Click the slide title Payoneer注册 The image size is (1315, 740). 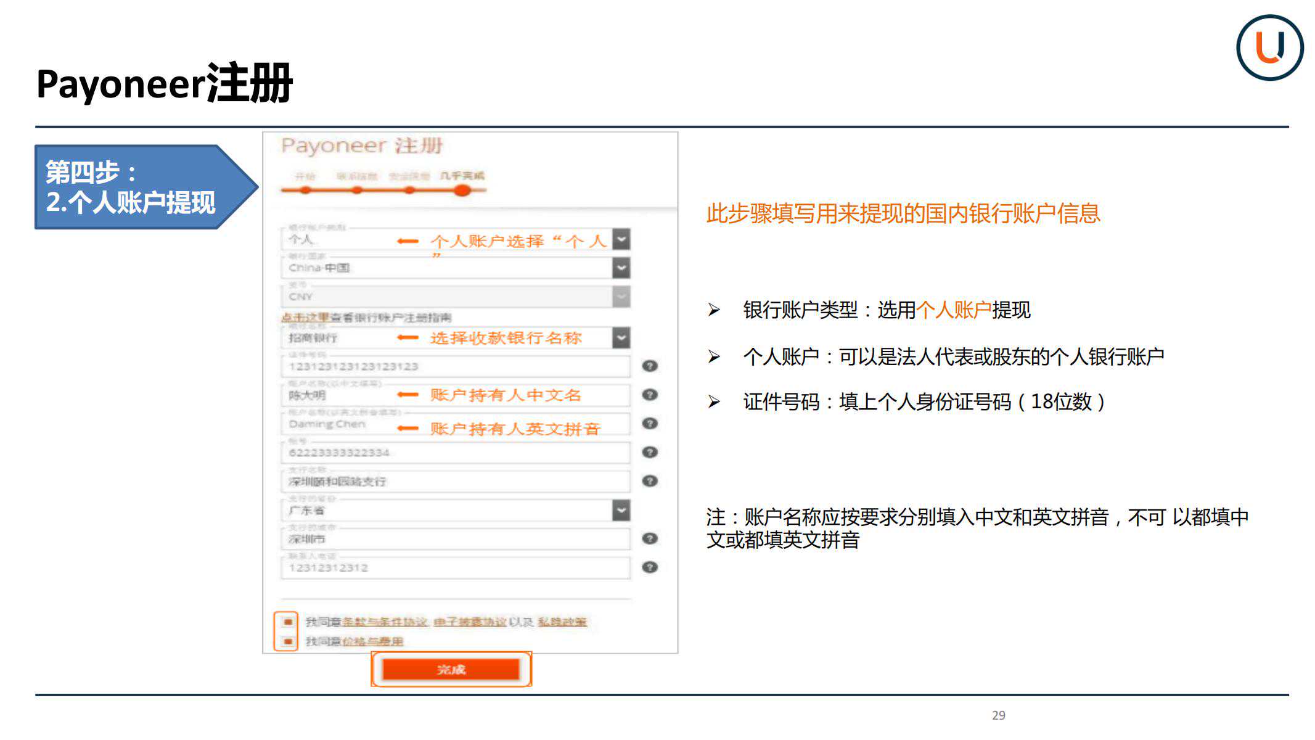pos(165,83)
